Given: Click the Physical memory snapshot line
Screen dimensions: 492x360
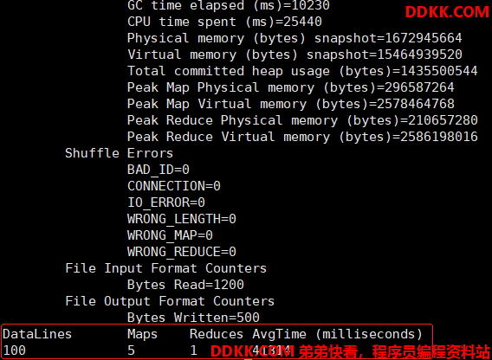Looking at the screenshot, I should [295, 38].
